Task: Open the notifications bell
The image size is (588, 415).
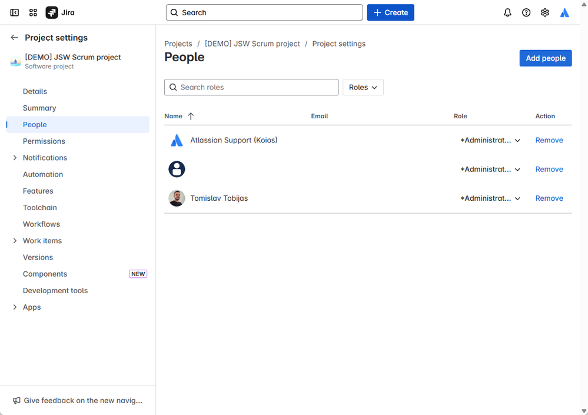Action: click(x=507, y=13)
